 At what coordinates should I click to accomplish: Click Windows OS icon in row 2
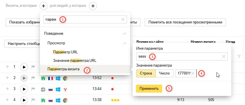point(58,78)
